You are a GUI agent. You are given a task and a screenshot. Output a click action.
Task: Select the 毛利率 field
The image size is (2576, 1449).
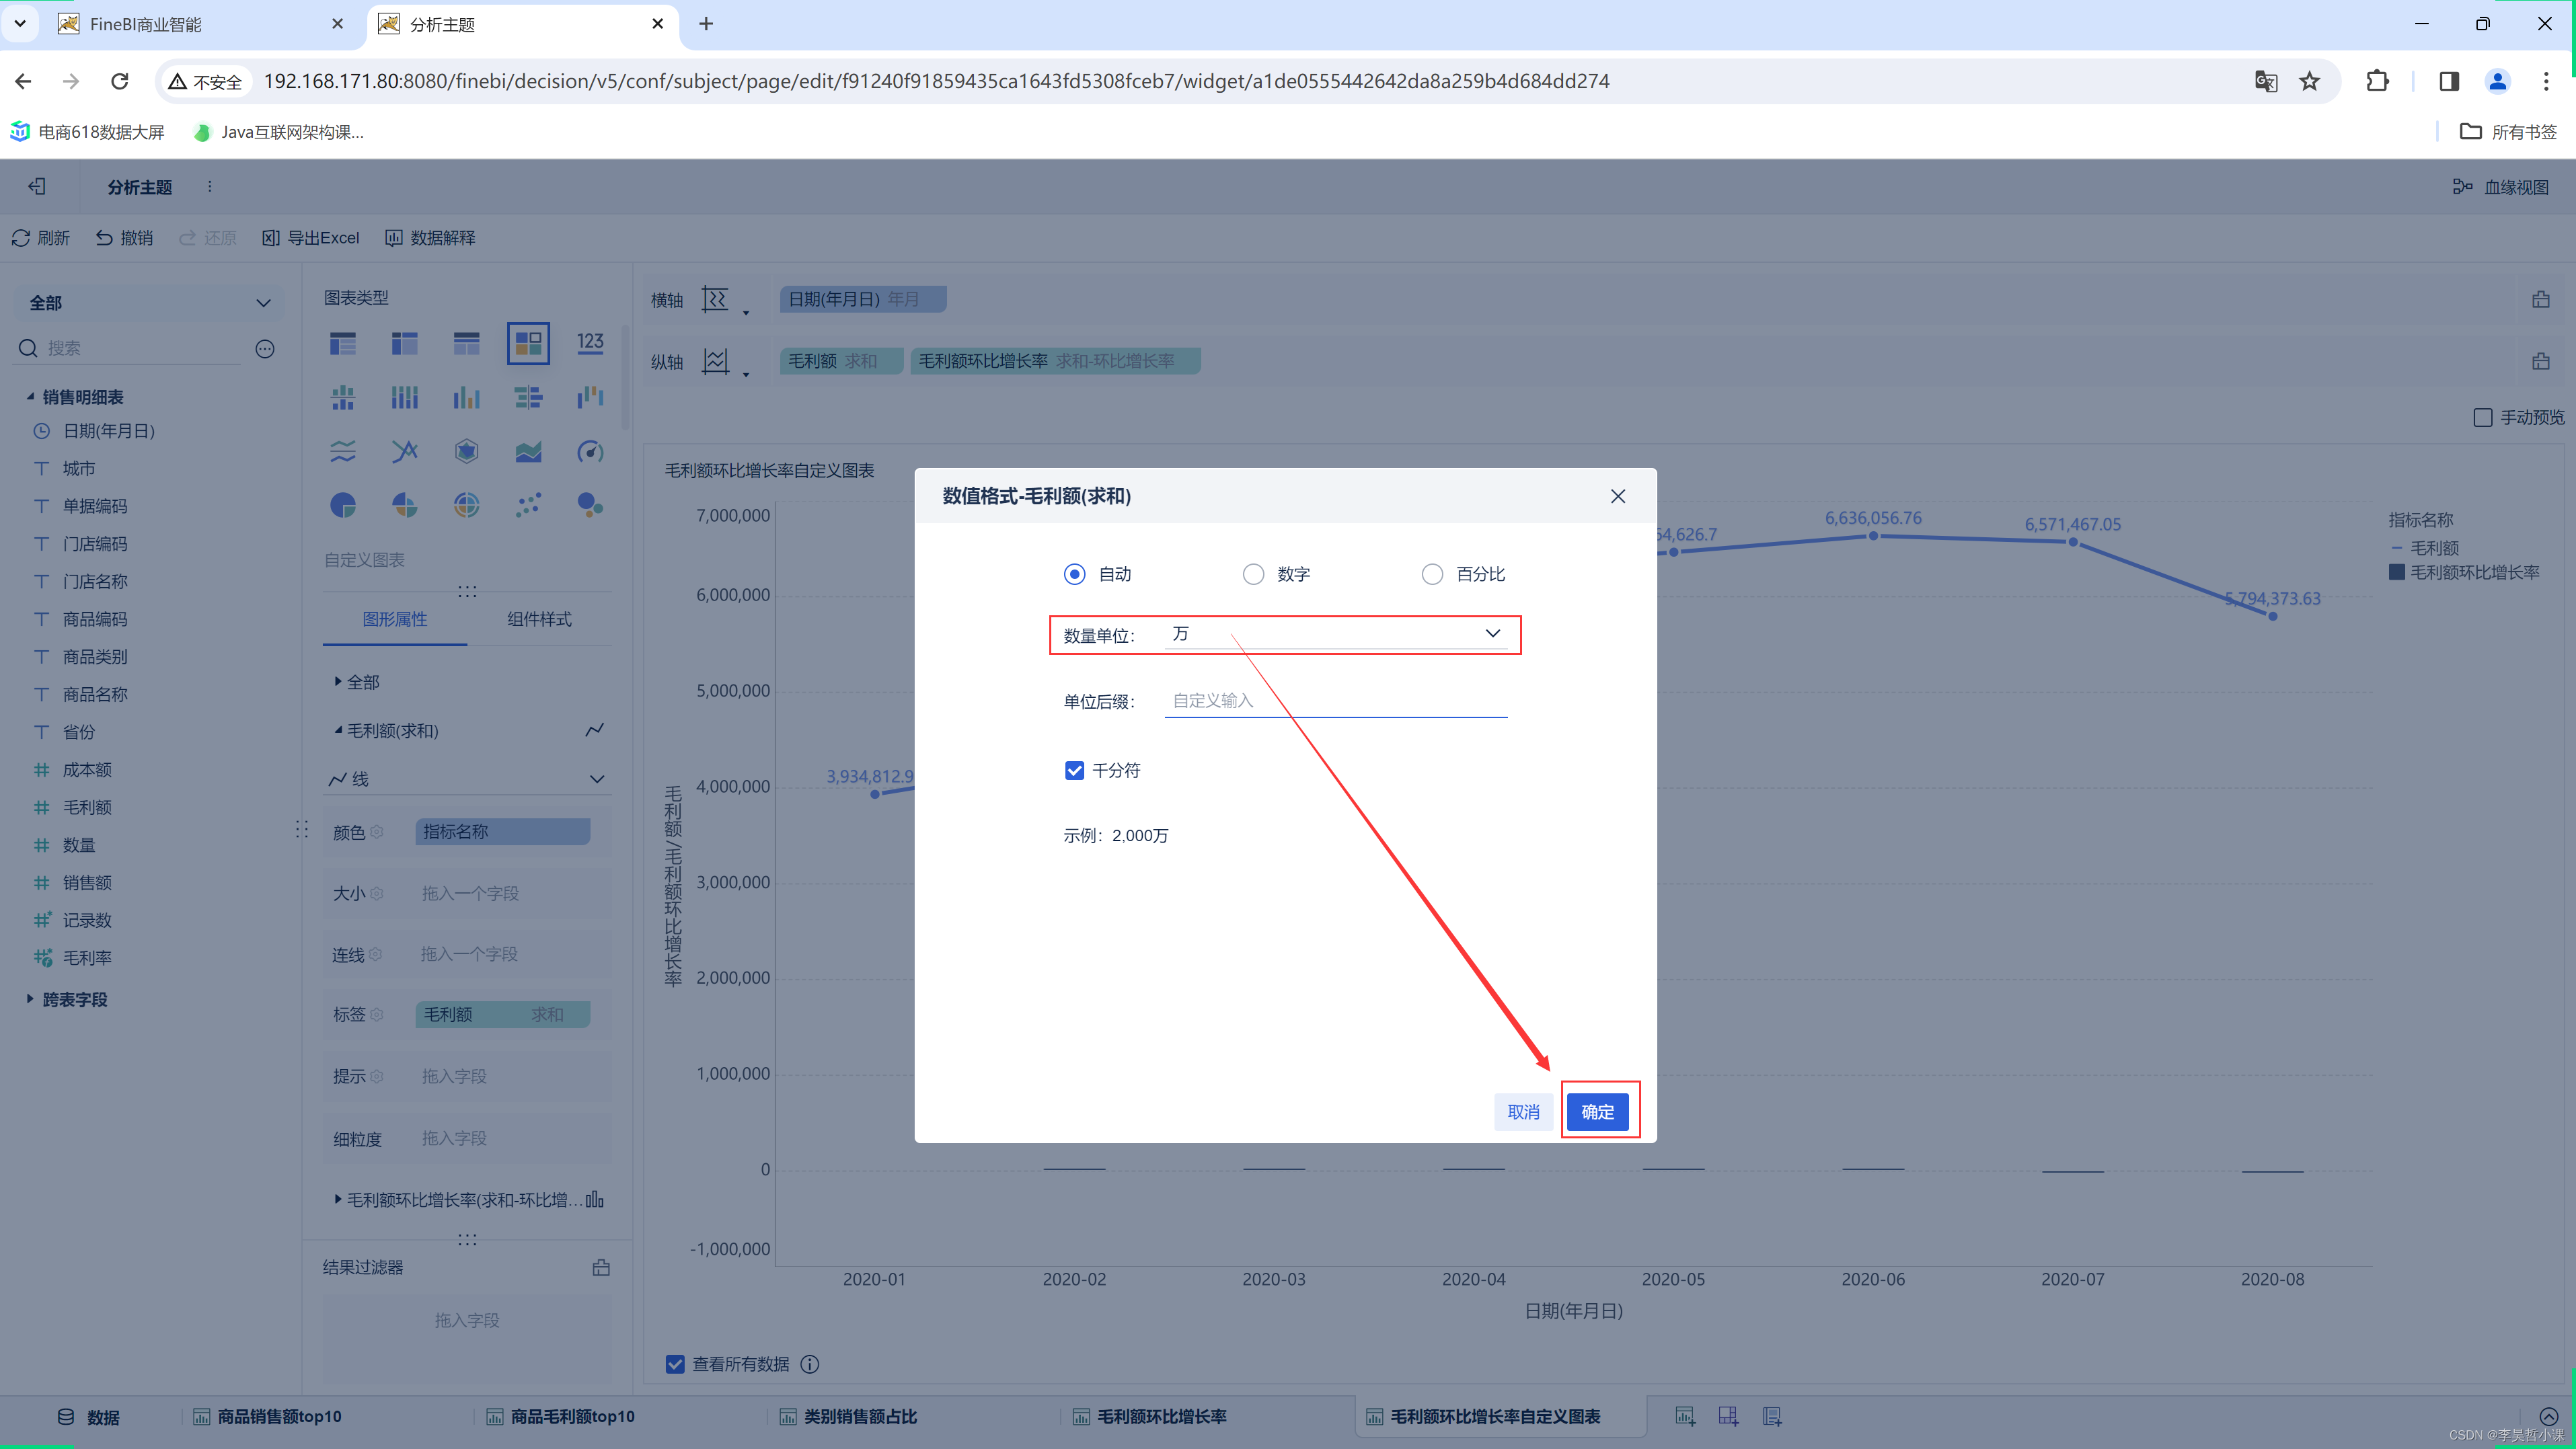tap(87, 957)
